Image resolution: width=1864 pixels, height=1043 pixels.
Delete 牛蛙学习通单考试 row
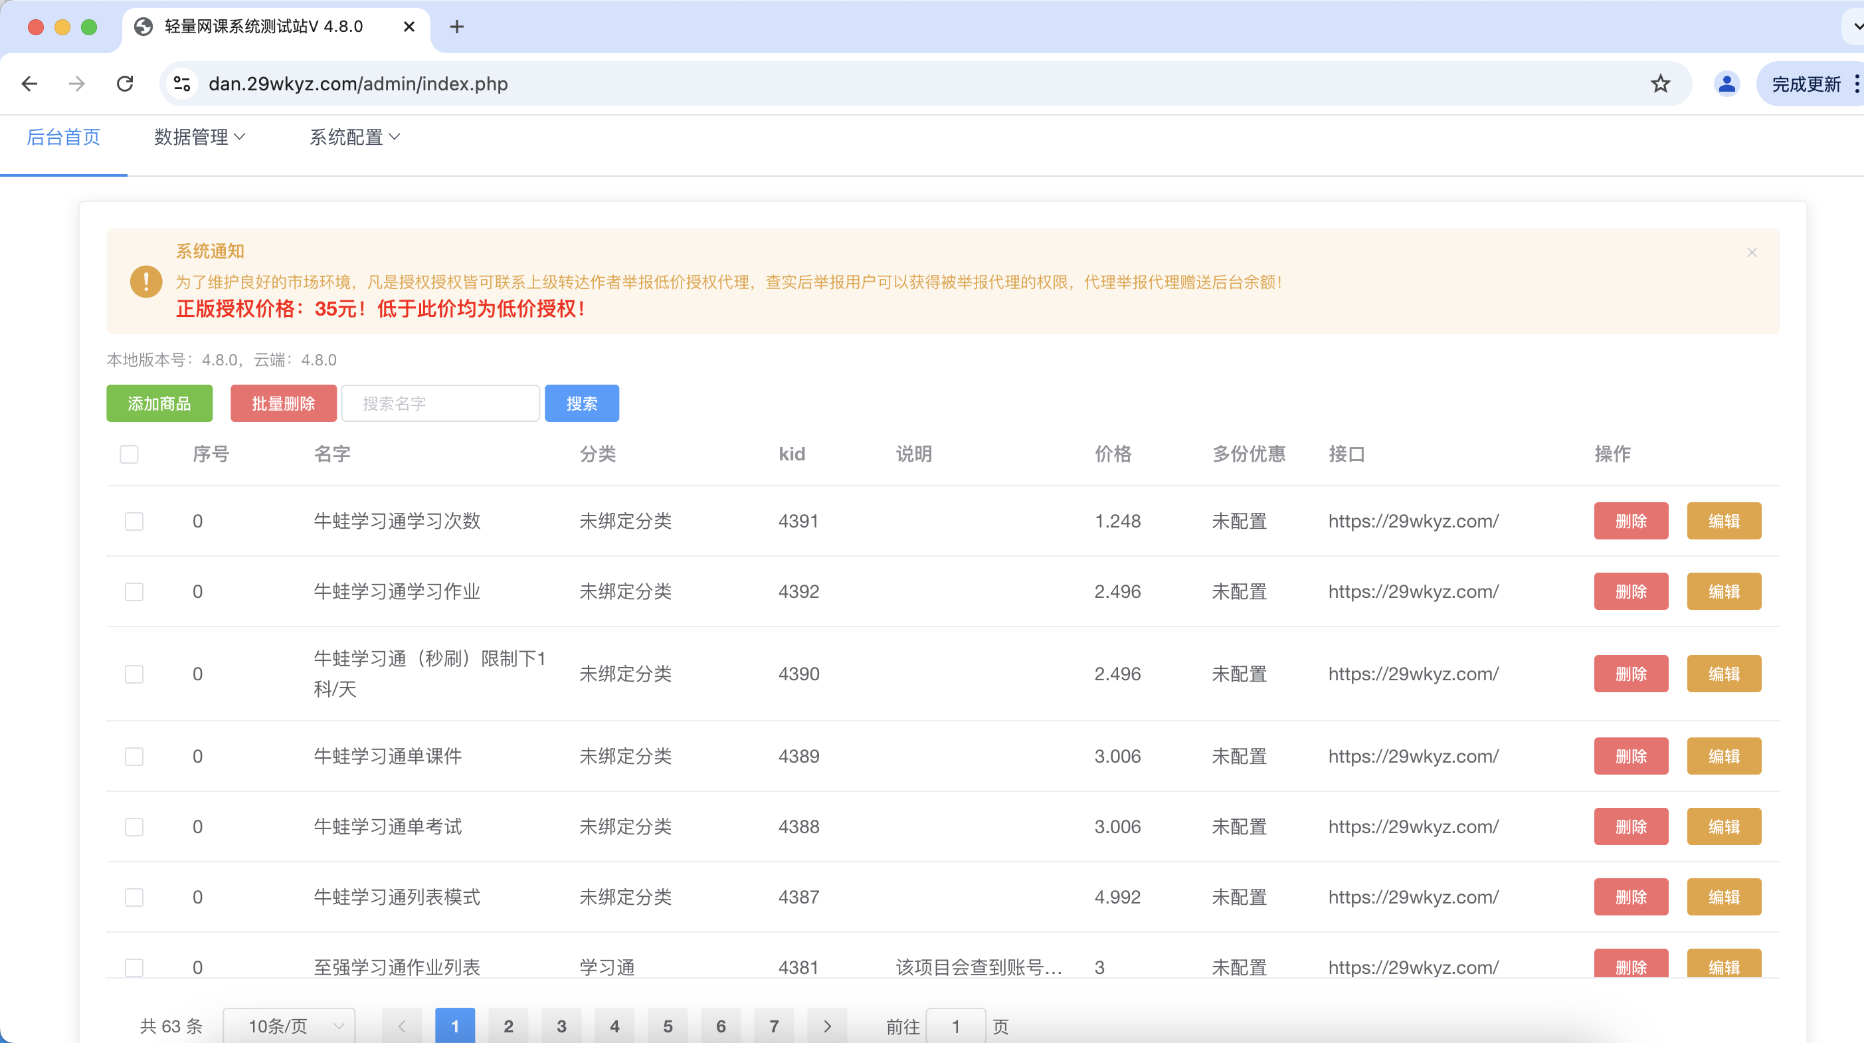click(x=1631, y=826)
